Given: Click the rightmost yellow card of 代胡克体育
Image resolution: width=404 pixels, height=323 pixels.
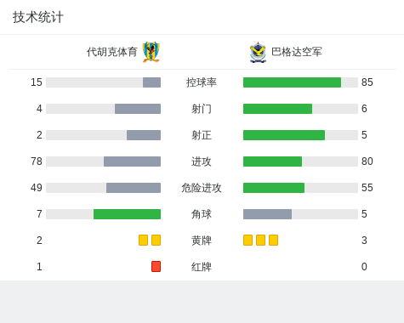Looking at the screenshot, I should pyautogui.click(x=156, y=240).
